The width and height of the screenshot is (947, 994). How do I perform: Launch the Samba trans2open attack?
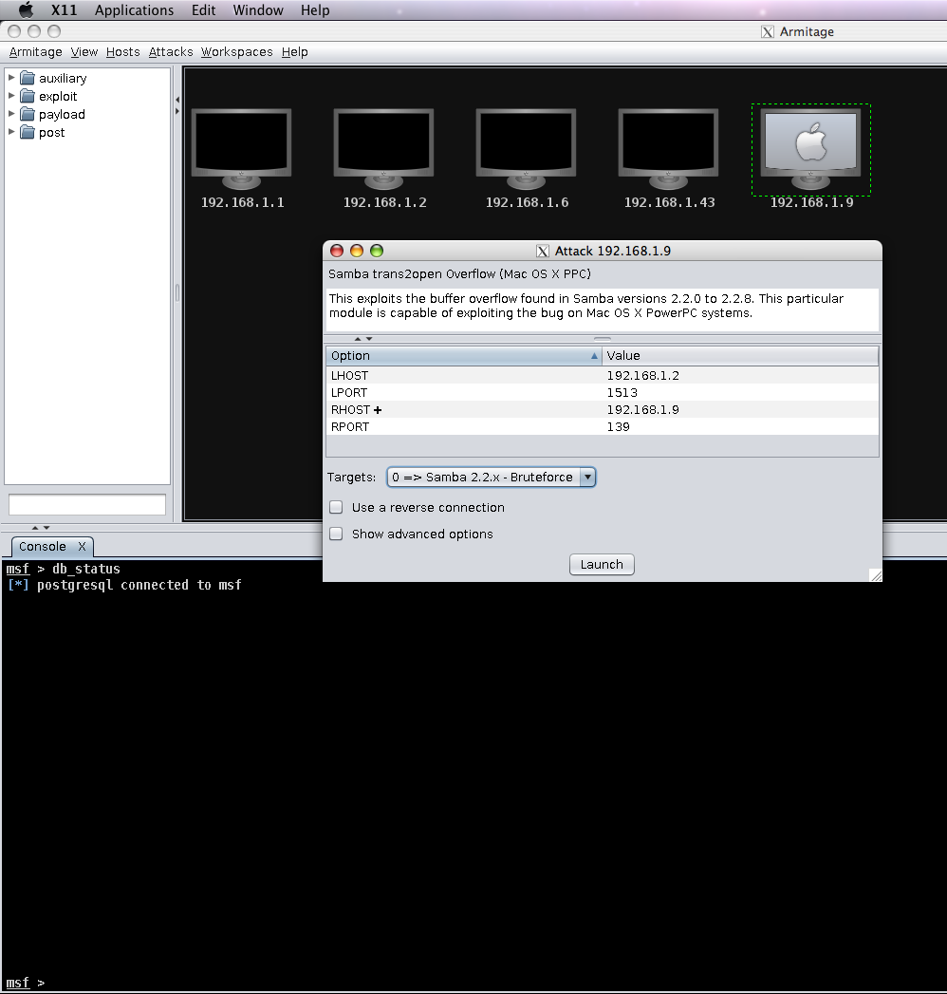[x=602, y=564]
